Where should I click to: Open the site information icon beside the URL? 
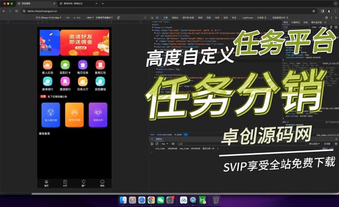click(24, 11)
